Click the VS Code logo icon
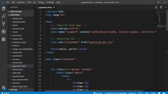The image size is (168, 94). pos(3,2)
